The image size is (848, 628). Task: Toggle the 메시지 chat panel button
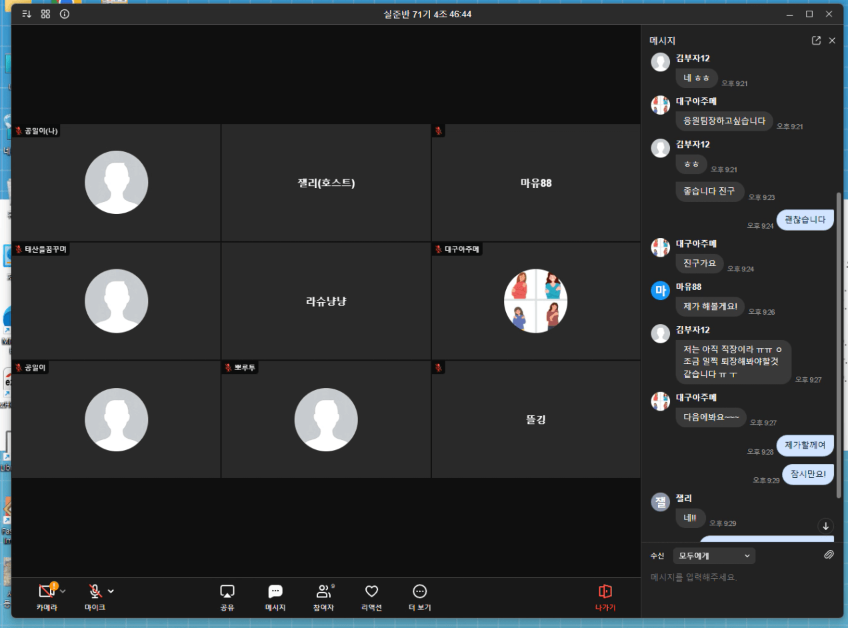tap(275, 592)
